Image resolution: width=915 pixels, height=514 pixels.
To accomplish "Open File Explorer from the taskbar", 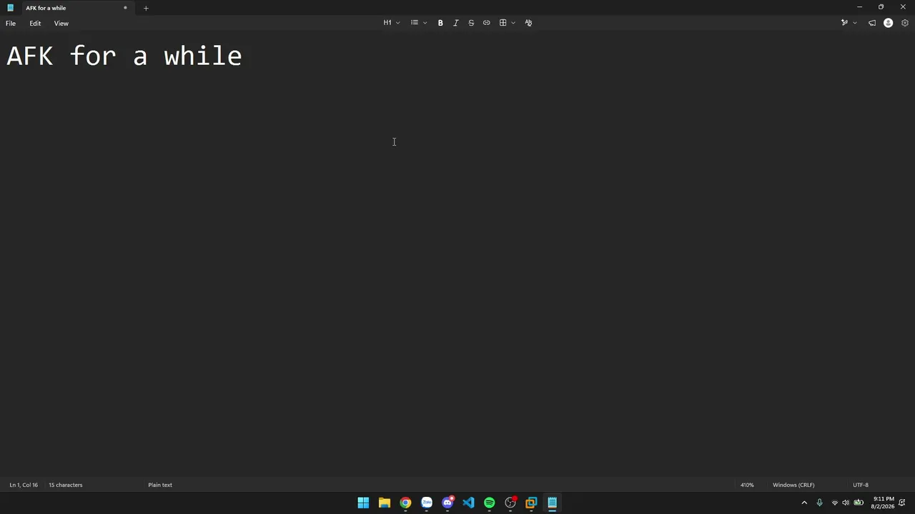I will (385, 503).
